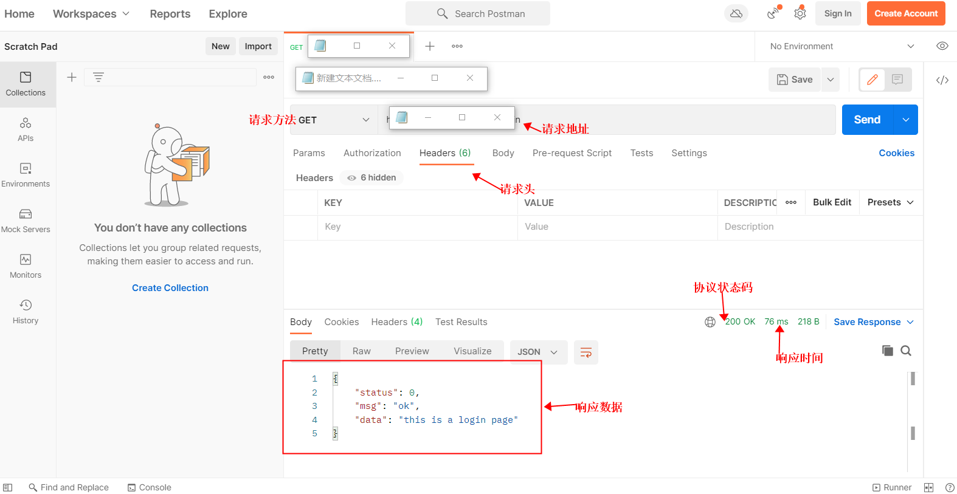Image resolution: width=957 pixels, height=494 pixels.
Task: Toggle the sidebar from status bar icon
Action: 8,487
